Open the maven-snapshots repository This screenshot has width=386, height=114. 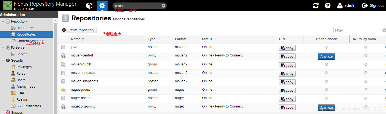click(x=223, y=81)
